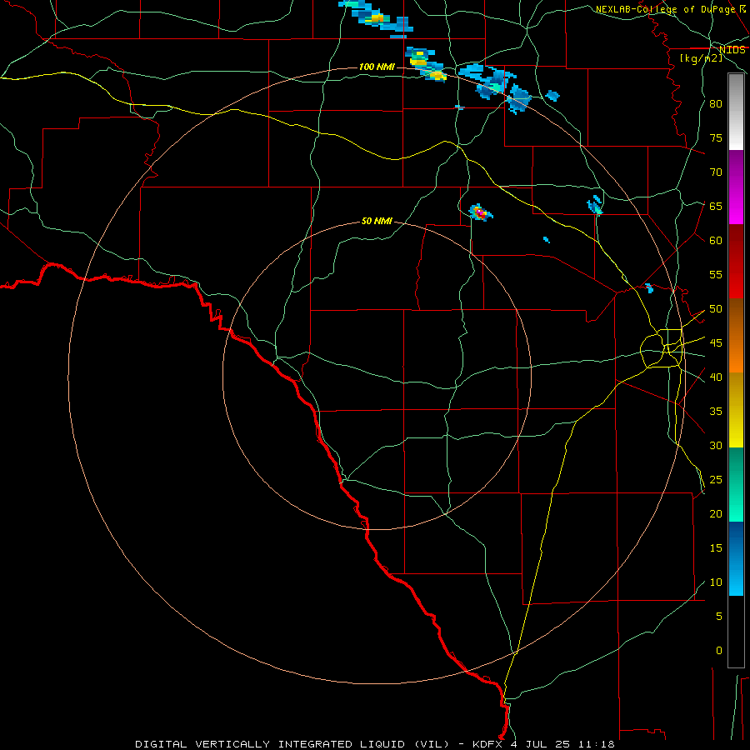Viewport: 750px width, 750px height.
Task: Click the 60 value on the VIL scale
Action: pyautogui.click(x=716, y=241)
